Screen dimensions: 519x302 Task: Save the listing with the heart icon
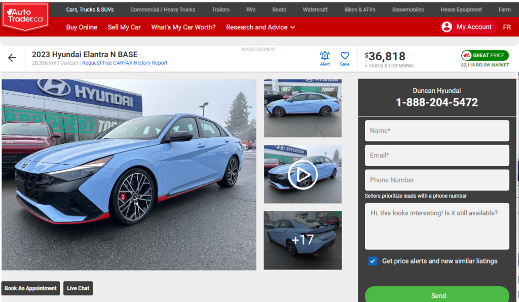click(345, 56)
